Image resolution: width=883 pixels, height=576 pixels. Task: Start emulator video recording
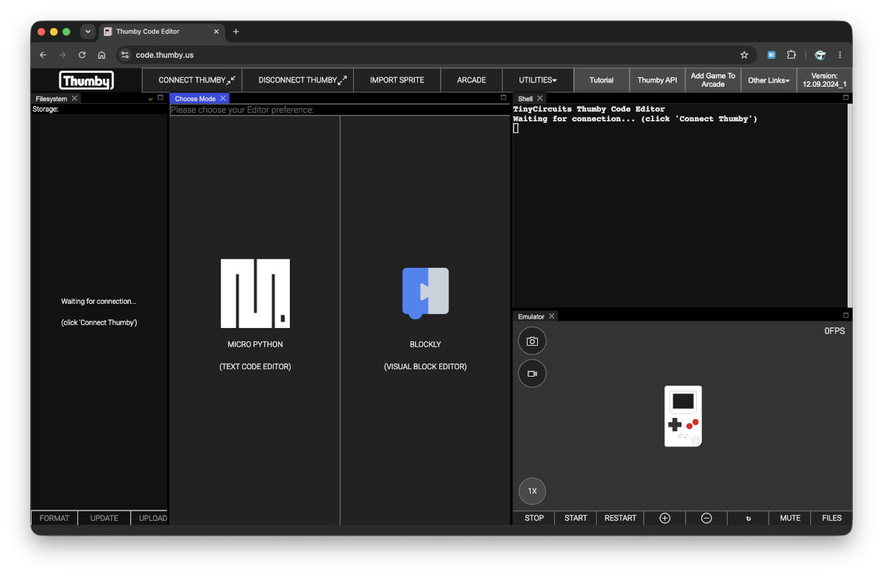coord(532,374)
